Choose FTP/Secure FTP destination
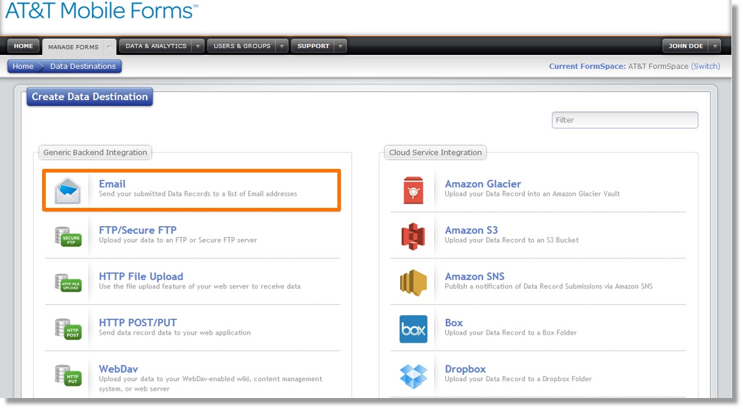Viewport: 743px width, 409px height. (x=138, y=230)
